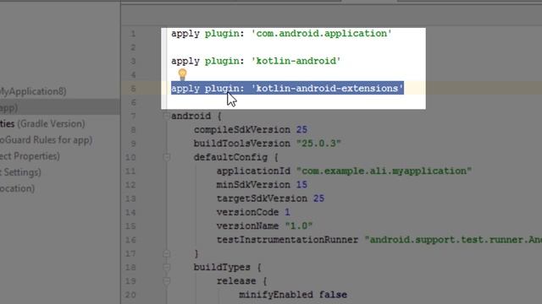This screenshot has height=304, width=542.
Task: Click the selected 'kotlin-android-extensions' line
Action: [287, 88]
